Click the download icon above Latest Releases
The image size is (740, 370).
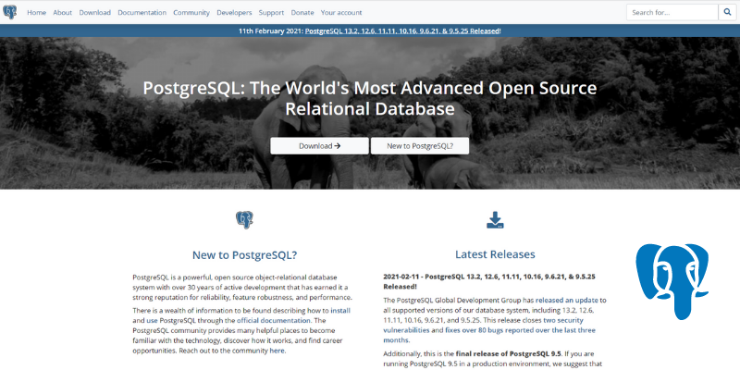click(x=495, y=220)
